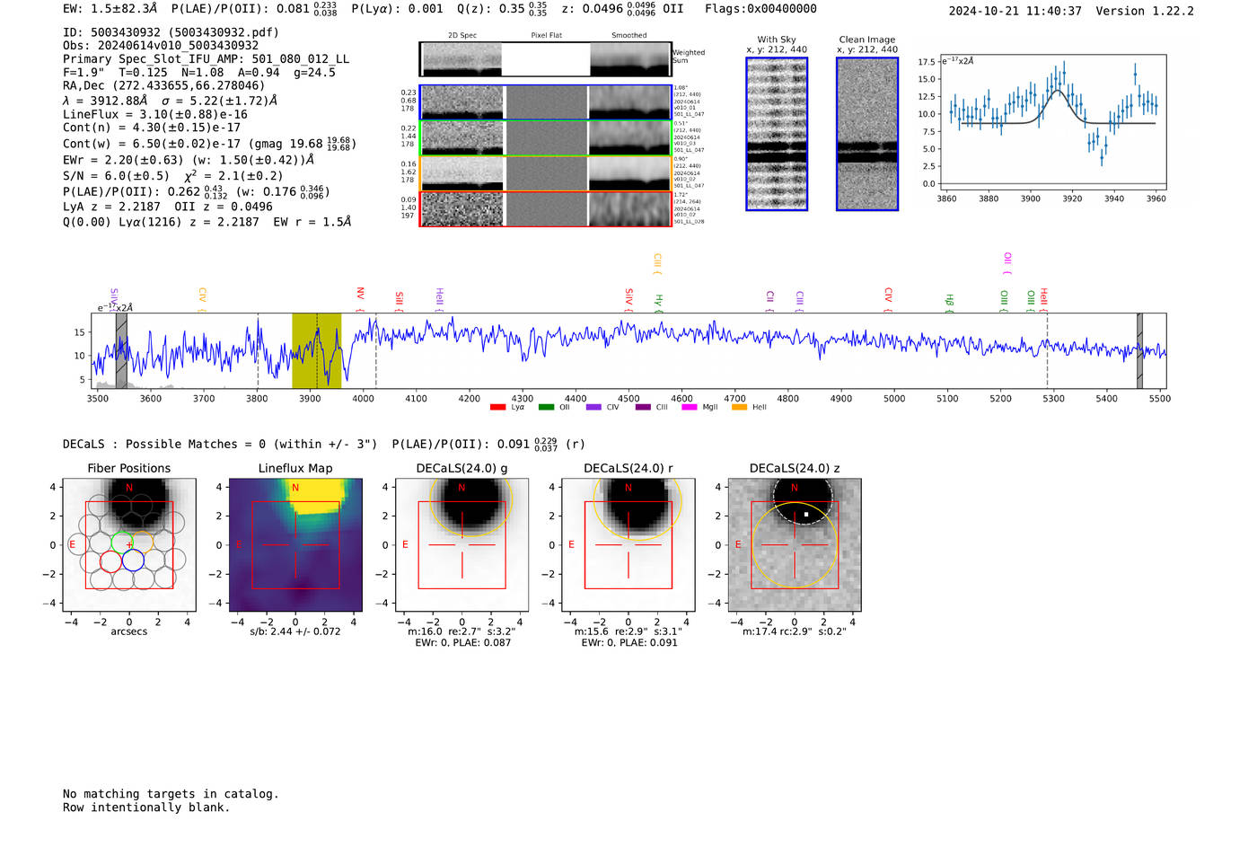1257x856 pixels.
Task: Click the 'Cont(w) = 6.50(±0.02)e-17' line
Action: pyautogui.click(x=209, y=144)
